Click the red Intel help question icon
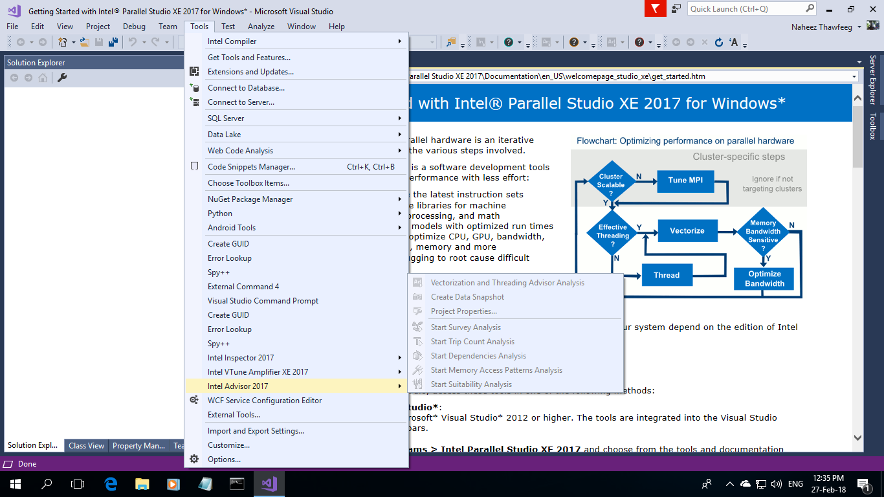Viewport: 884px width, 497px height. pos(639,42)
